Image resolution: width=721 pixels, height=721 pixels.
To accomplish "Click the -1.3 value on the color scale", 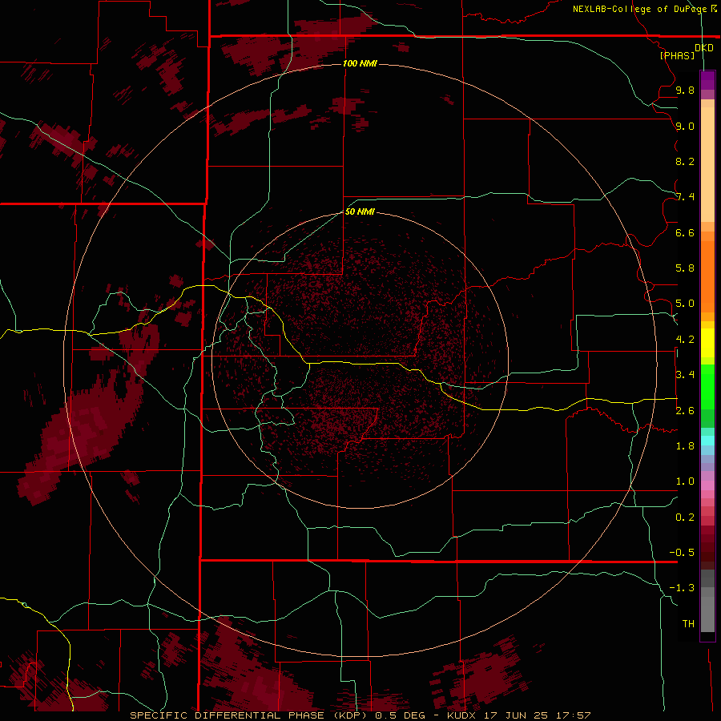I will 682,588.
